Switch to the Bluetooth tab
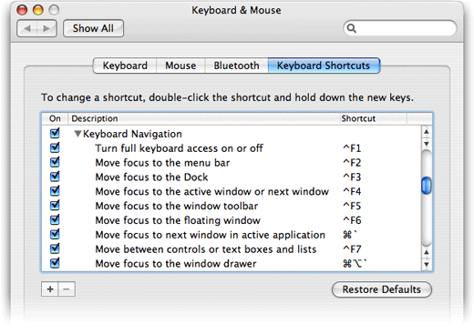Viewport: 474px width, 334px height. [x=236, y=66]
